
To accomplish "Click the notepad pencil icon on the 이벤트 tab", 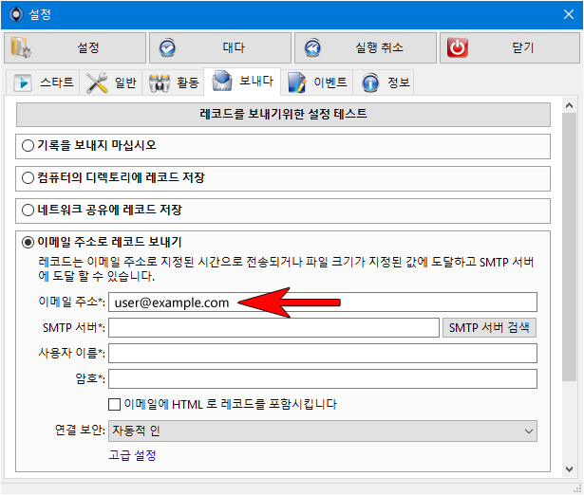I will 297,82.
